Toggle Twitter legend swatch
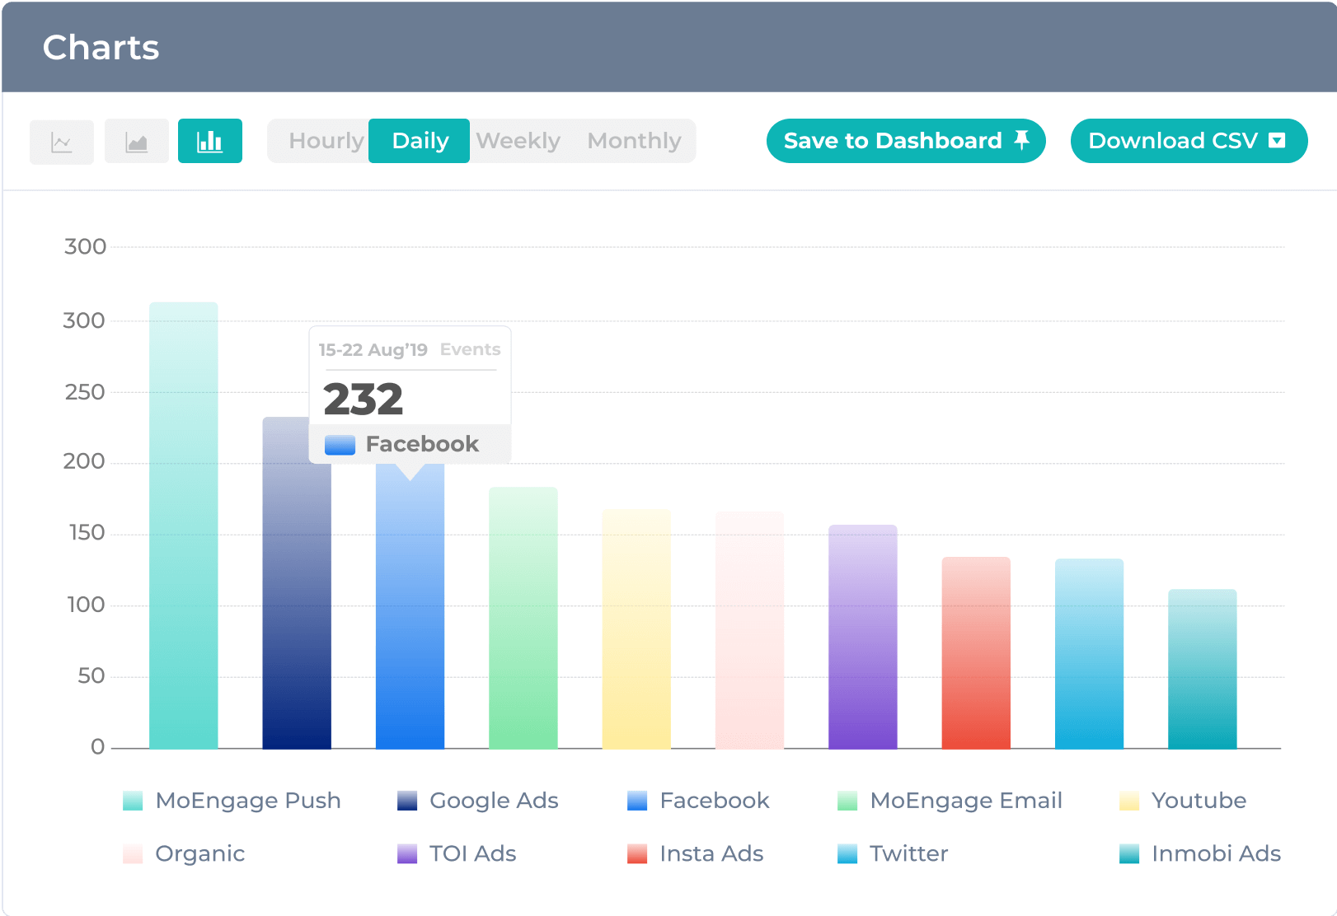 coord(847,853)
